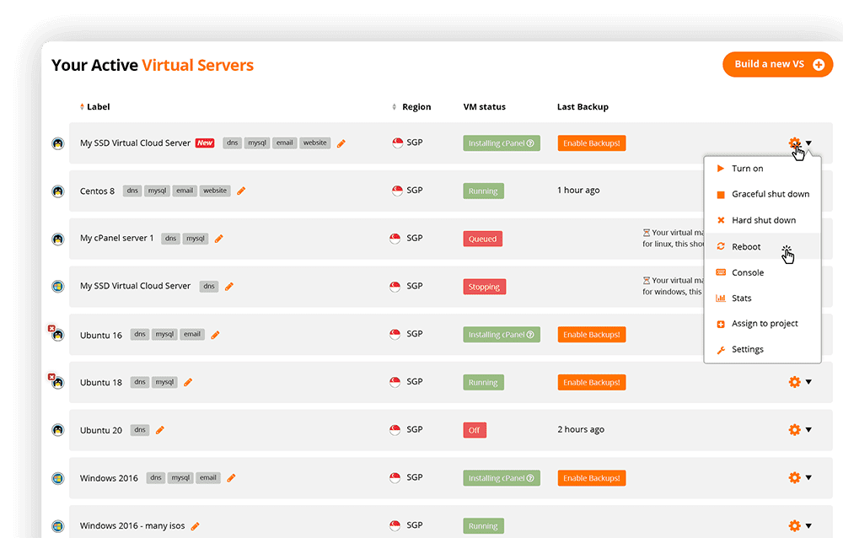Click the website tag on Centos 8
Image resolution: width=843 pixels, height=538 pixels.
click(x=215, y=191)
